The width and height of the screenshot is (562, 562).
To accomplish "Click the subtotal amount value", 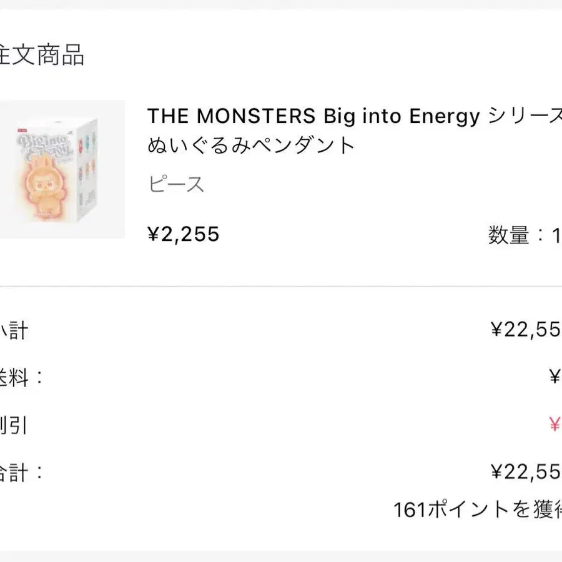I will 526,330.
